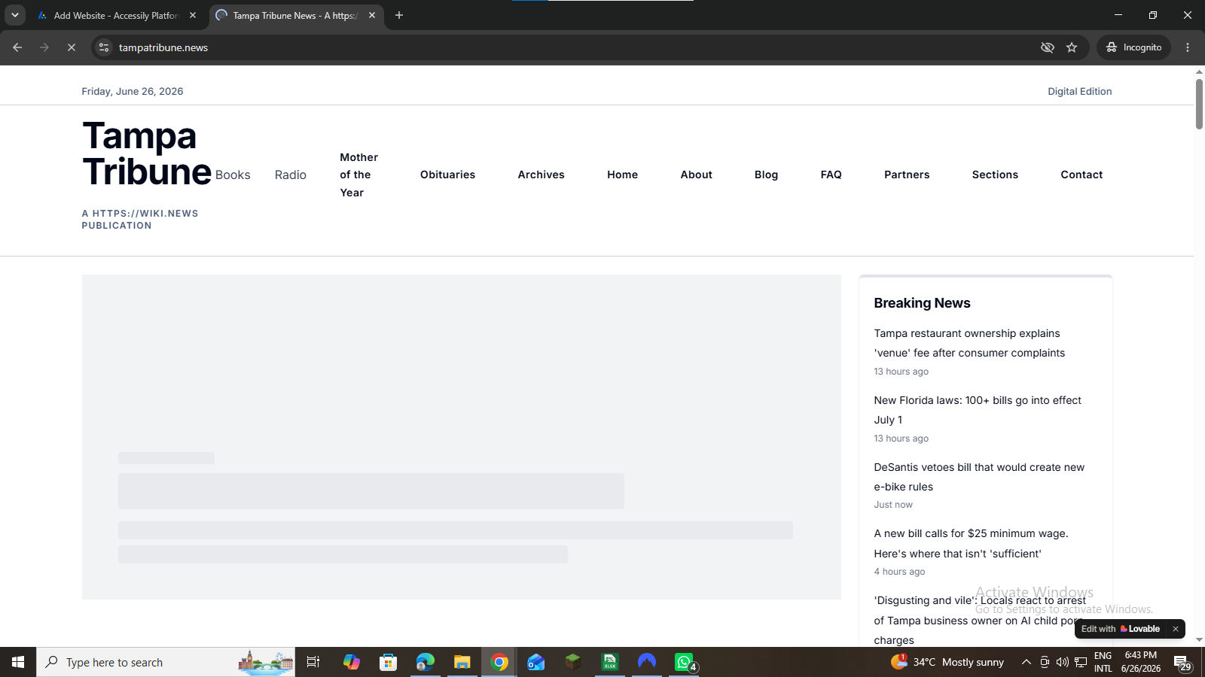
Task: Open the Contact page
Action: tap(1081, 175)
